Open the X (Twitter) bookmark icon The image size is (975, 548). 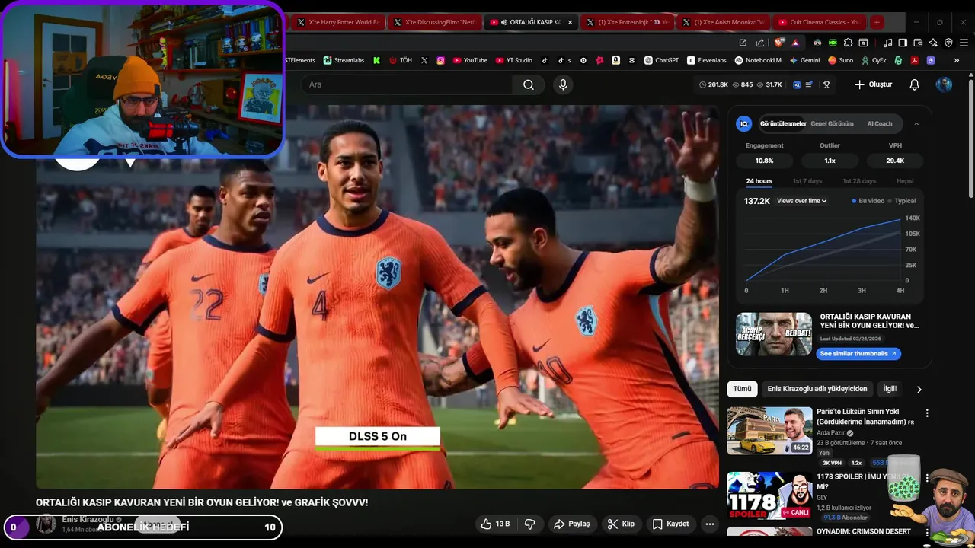click(424, 60)
